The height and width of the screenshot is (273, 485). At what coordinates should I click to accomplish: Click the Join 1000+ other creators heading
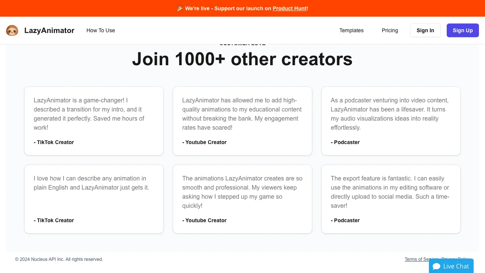tap(242, 59)
